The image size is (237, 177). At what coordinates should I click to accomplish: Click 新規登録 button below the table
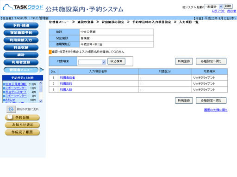pos(184,100)
